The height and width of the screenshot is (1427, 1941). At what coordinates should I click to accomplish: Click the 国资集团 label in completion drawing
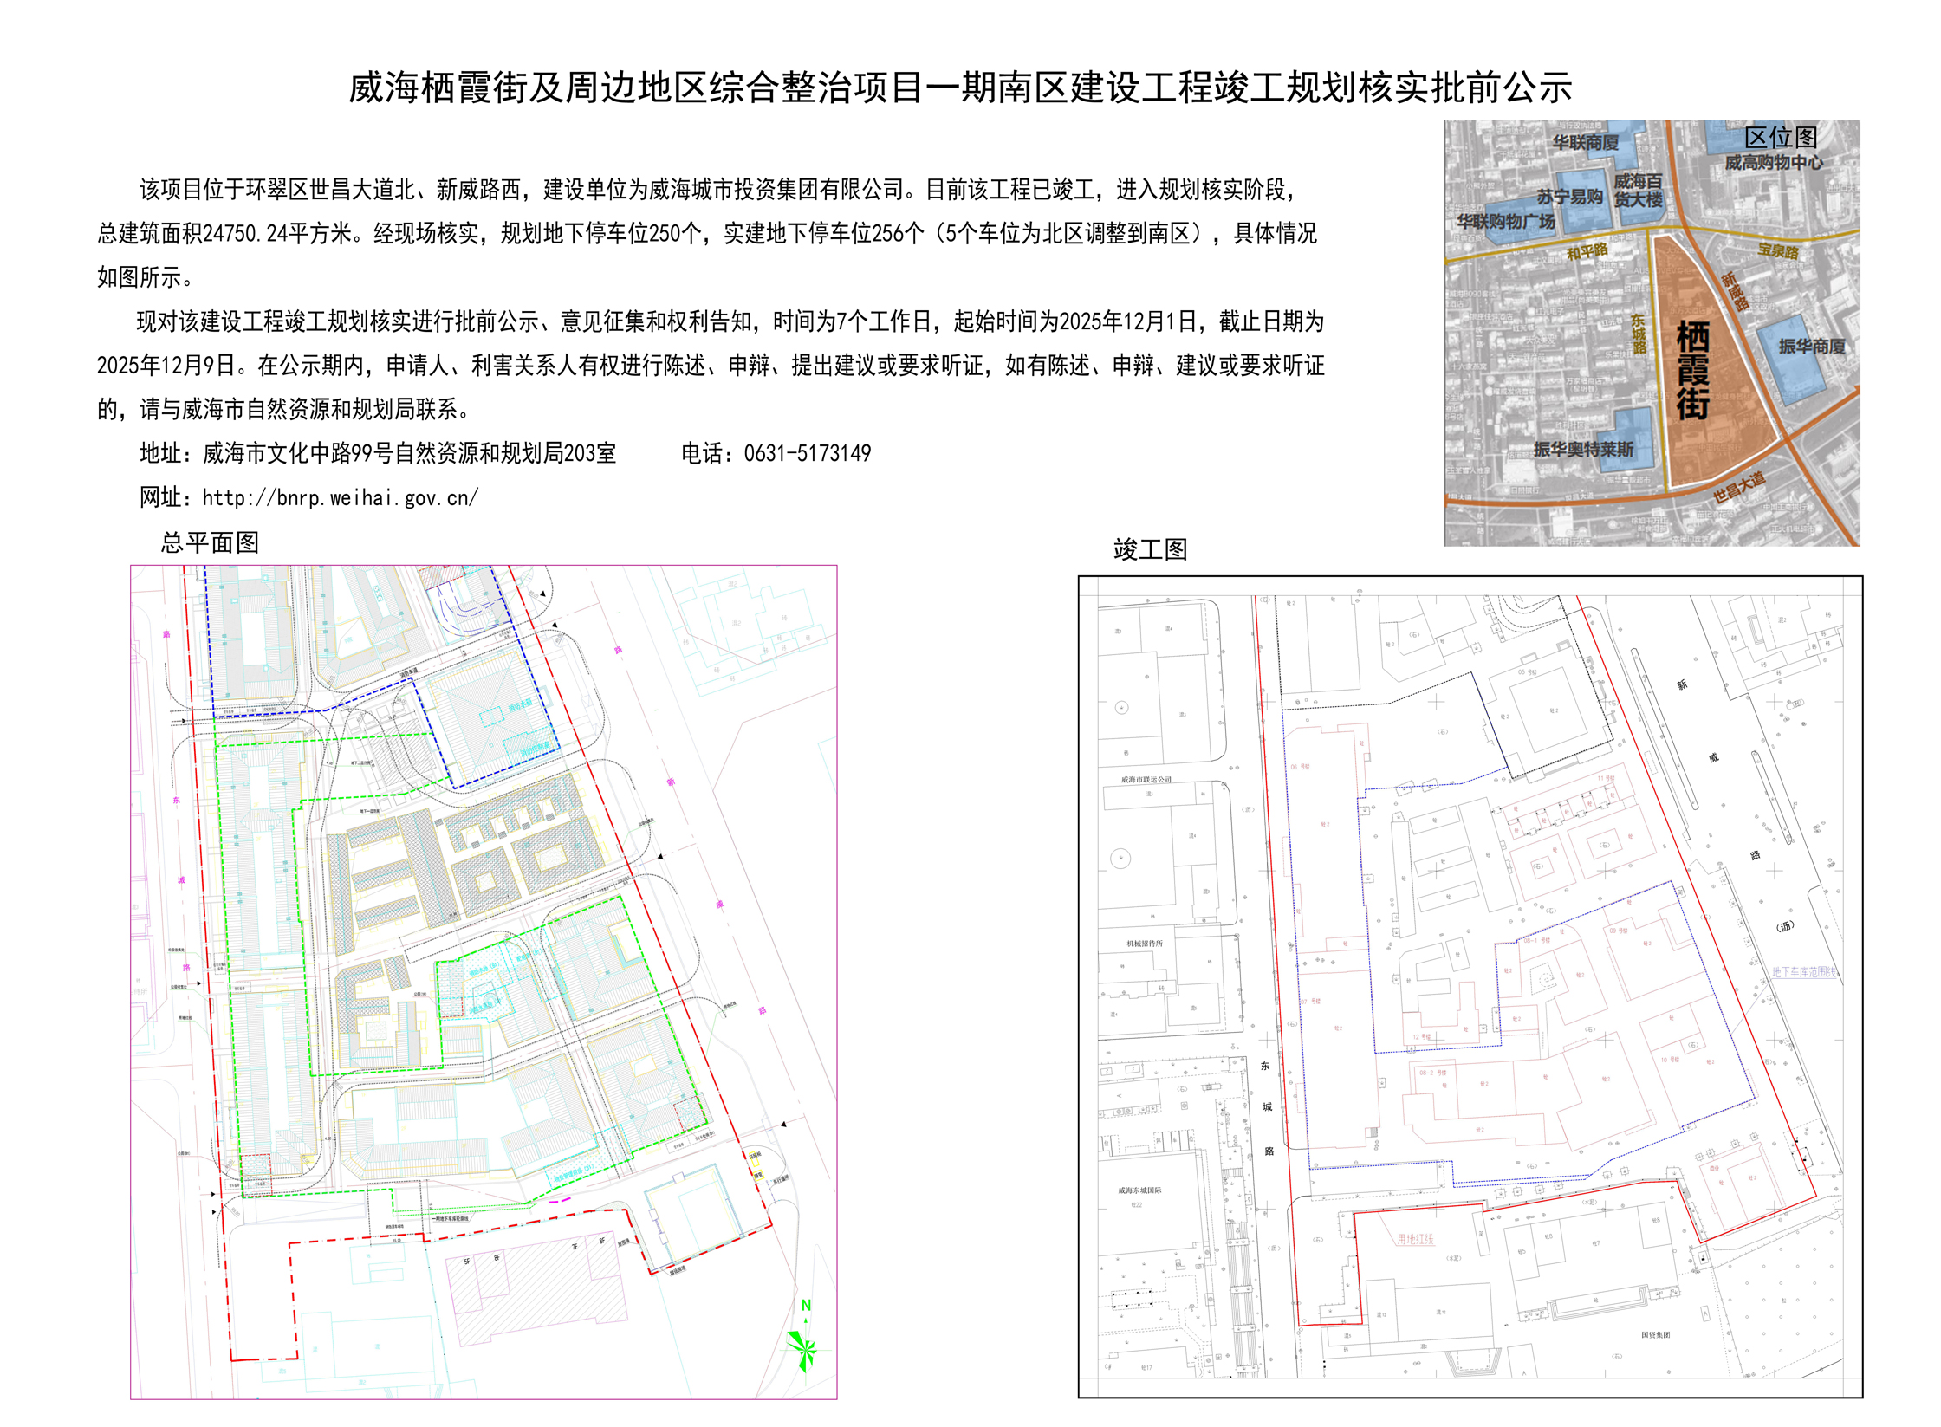[x=1655, y=1334]
